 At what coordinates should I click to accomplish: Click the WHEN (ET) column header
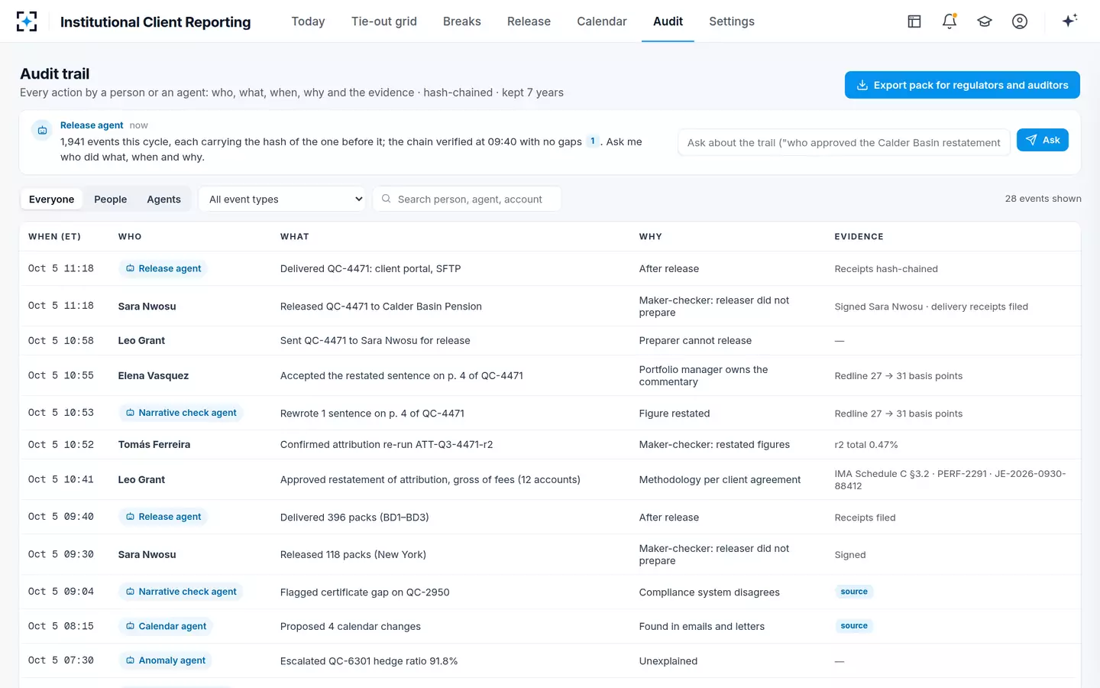coord(54,237)
